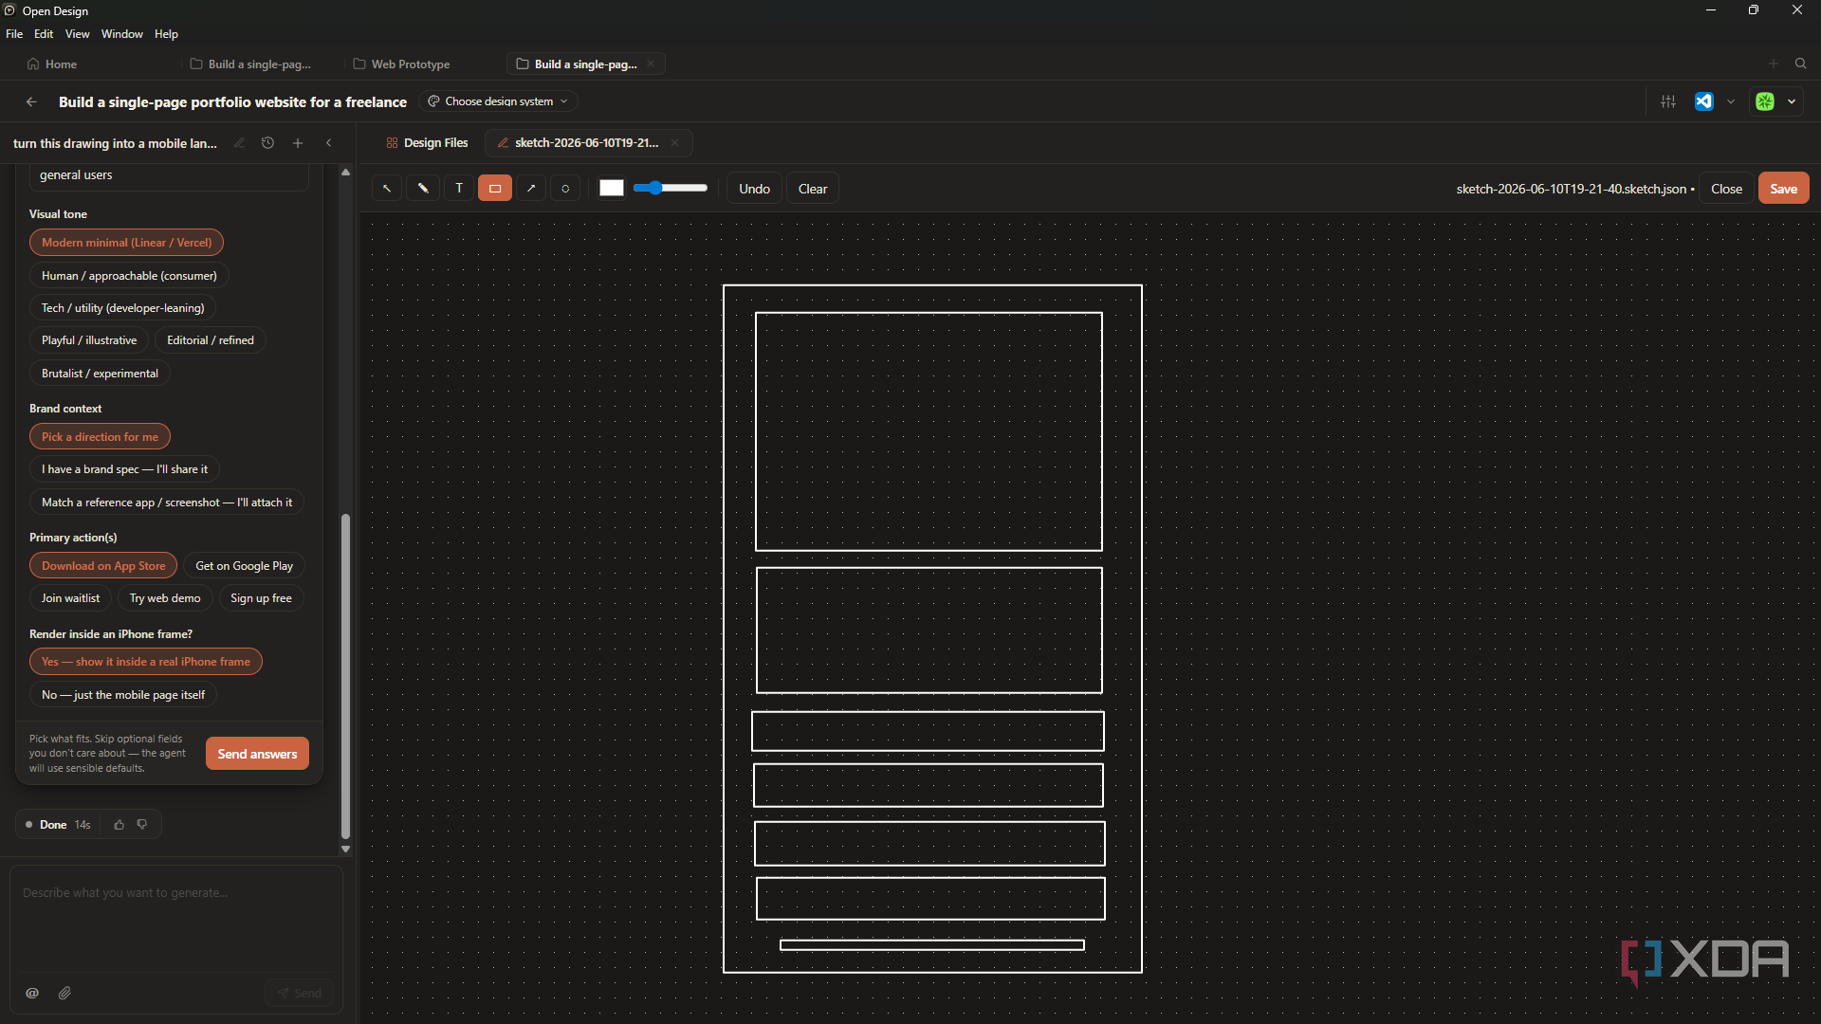Expand the agent avatar dropdown chevron
1821x1024 pixels.
tap(1792, 101)
